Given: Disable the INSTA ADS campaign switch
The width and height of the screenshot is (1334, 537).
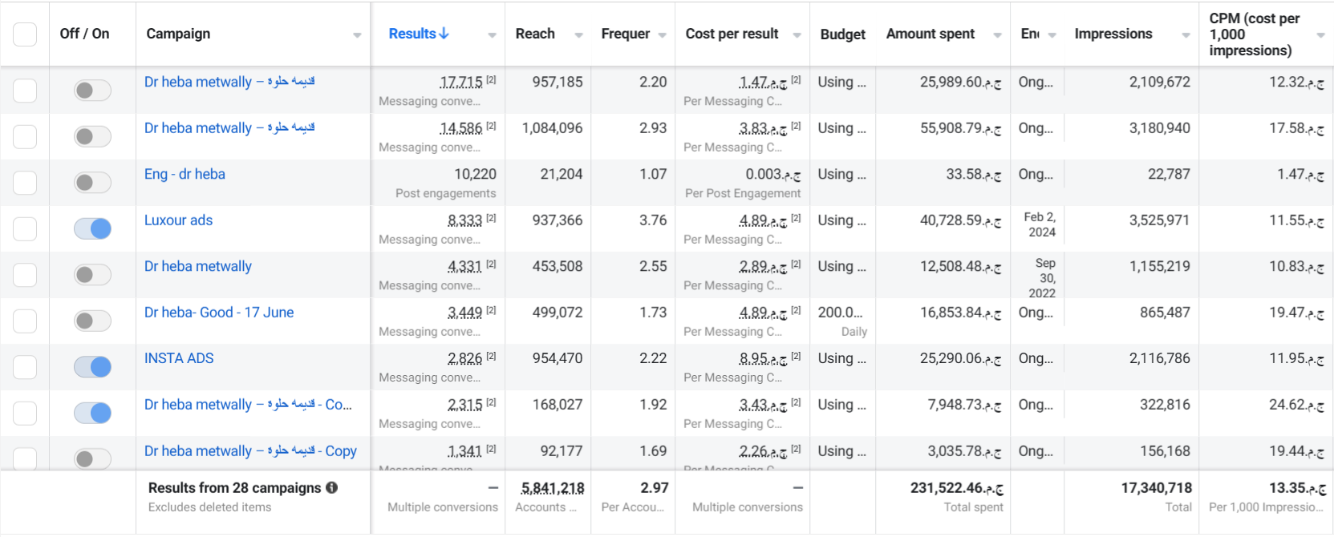Looking at the screenshot, I should point(92,367).
